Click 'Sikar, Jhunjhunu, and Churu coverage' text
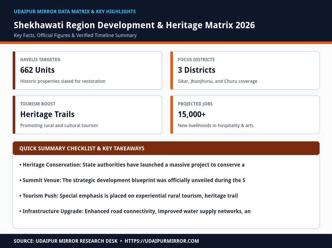This screenshot has height=248, width=332. [217, 81]
